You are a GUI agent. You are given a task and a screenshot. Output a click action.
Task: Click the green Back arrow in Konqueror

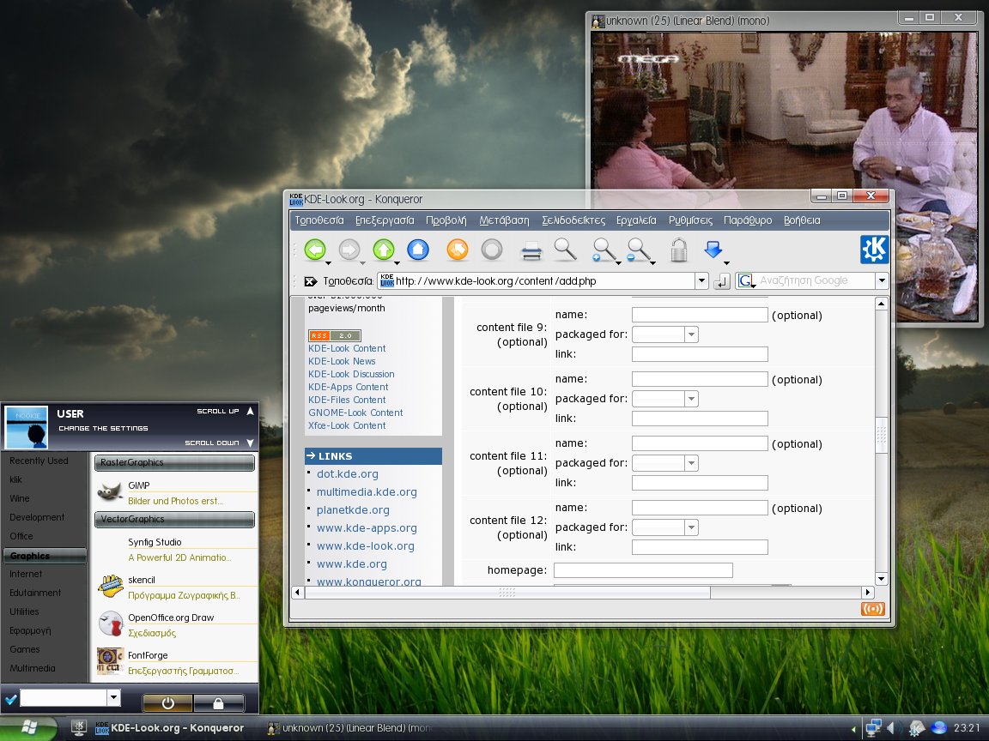click(x=315, y=250)
